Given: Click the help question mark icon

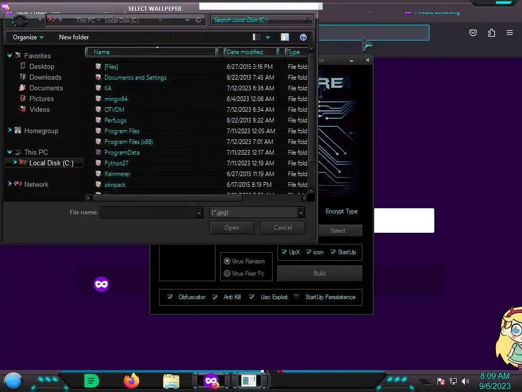Looking at the screenshot, I should (x=303, y=37).
